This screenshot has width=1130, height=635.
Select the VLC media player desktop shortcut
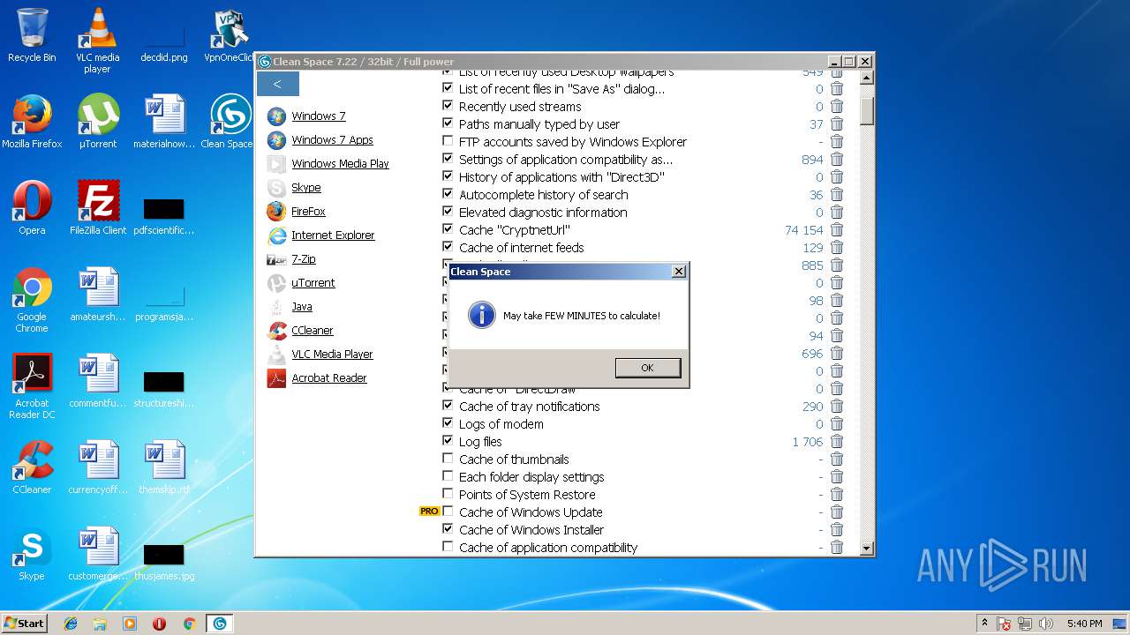pos(97,41)
